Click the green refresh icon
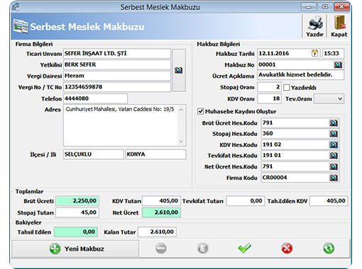This screenshot has height=269, width=362. click(329, 248)
